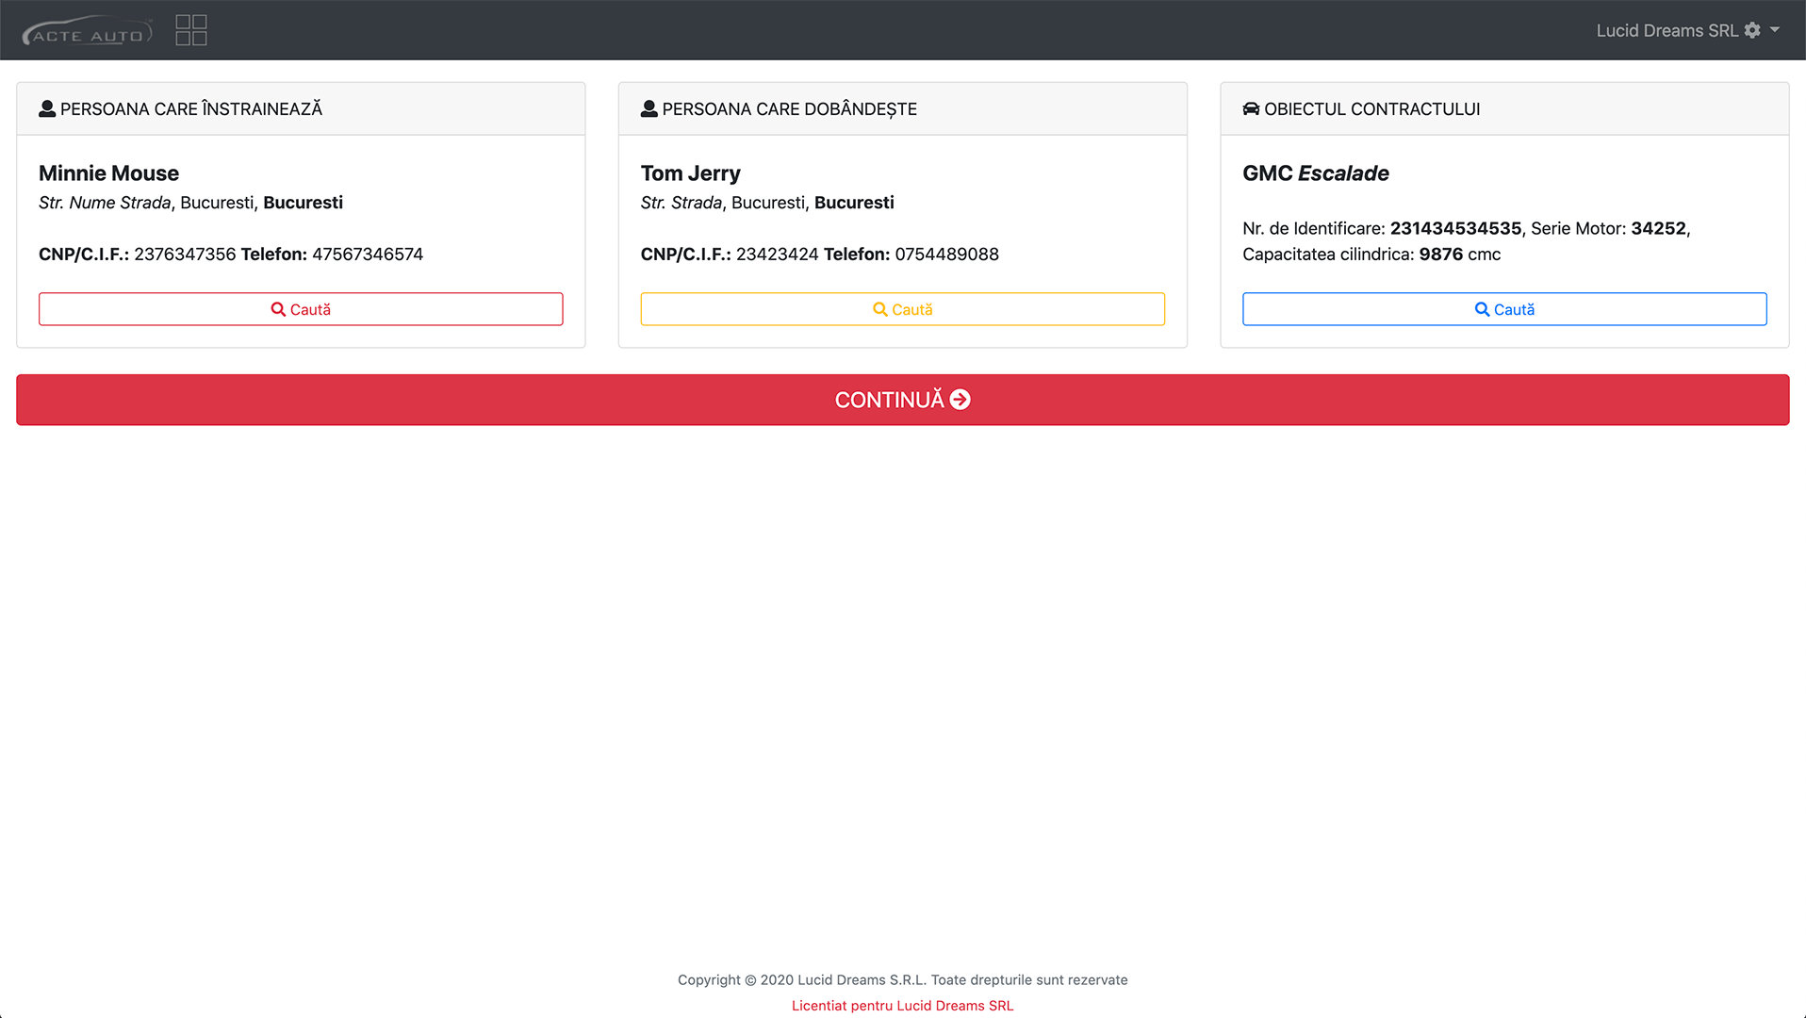Click the address Str. Nume Strada
The width and height of the screenshot is (1806, 1018).
[x=105, y=203]
